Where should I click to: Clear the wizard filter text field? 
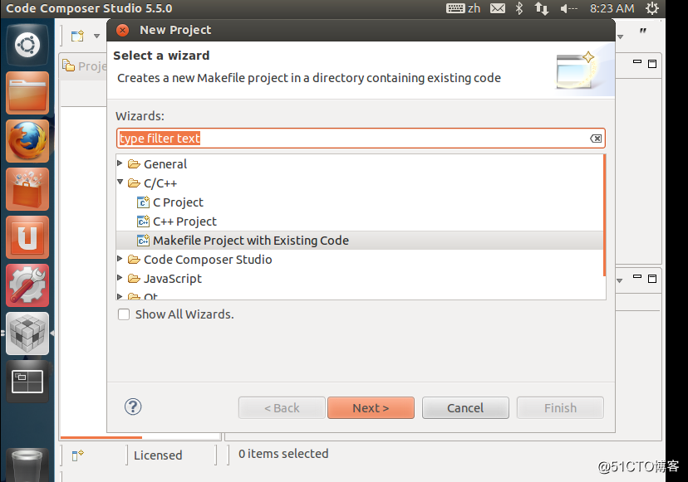click(x=596, y=139)
